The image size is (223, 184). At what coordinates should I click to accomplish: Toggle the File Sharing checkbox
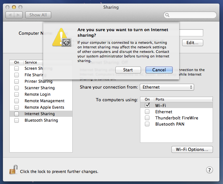[x=17, y=75]
